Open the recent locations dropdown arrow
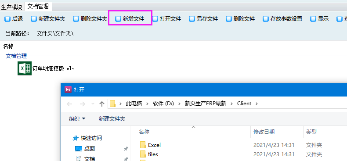This screenshot has height=161, width=347. (93, 104)
